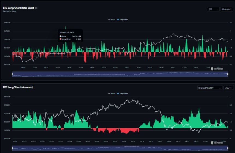
Task: Toggle Price legend in the Ratio Chart
Action: [111, 19]
